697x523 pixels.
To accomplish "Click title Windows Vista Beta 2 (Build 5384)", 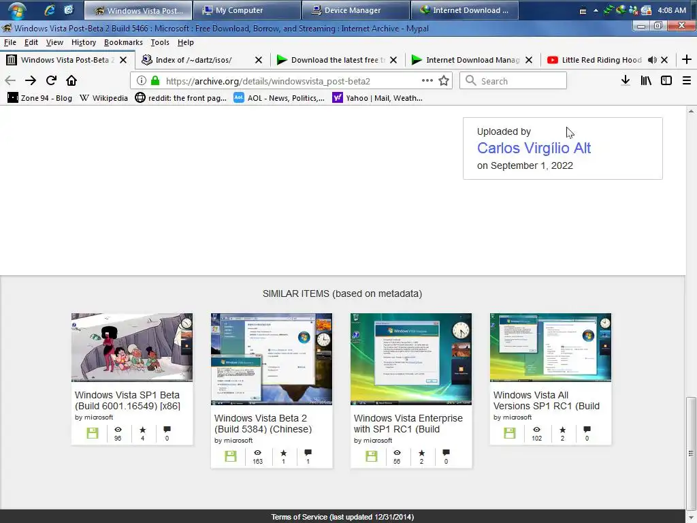I will pyautogui.click(x=263, y=424).
